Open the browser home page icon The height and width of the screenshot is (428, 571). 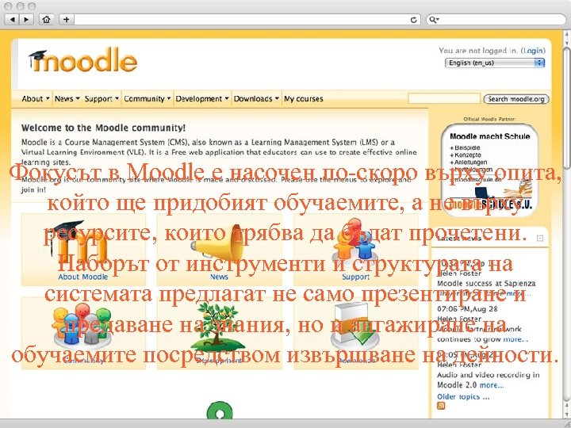[x=46, y=20]
